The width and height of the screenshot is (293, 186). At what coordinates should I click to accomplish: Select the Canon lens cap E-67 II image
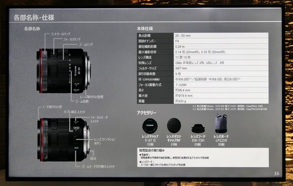pyautogui.click(x=150, y=126)
